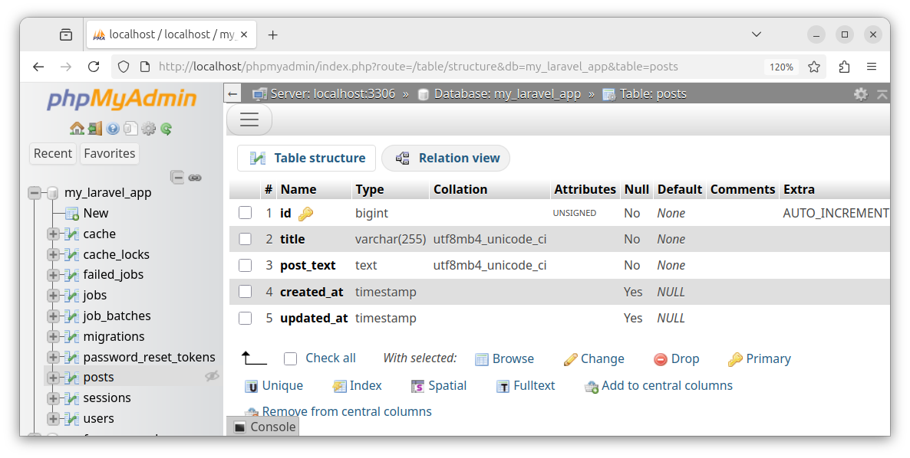Open the phpMyAdmin home icon
910x458 pixels.
pyautogui.click(x=77, y=129)
